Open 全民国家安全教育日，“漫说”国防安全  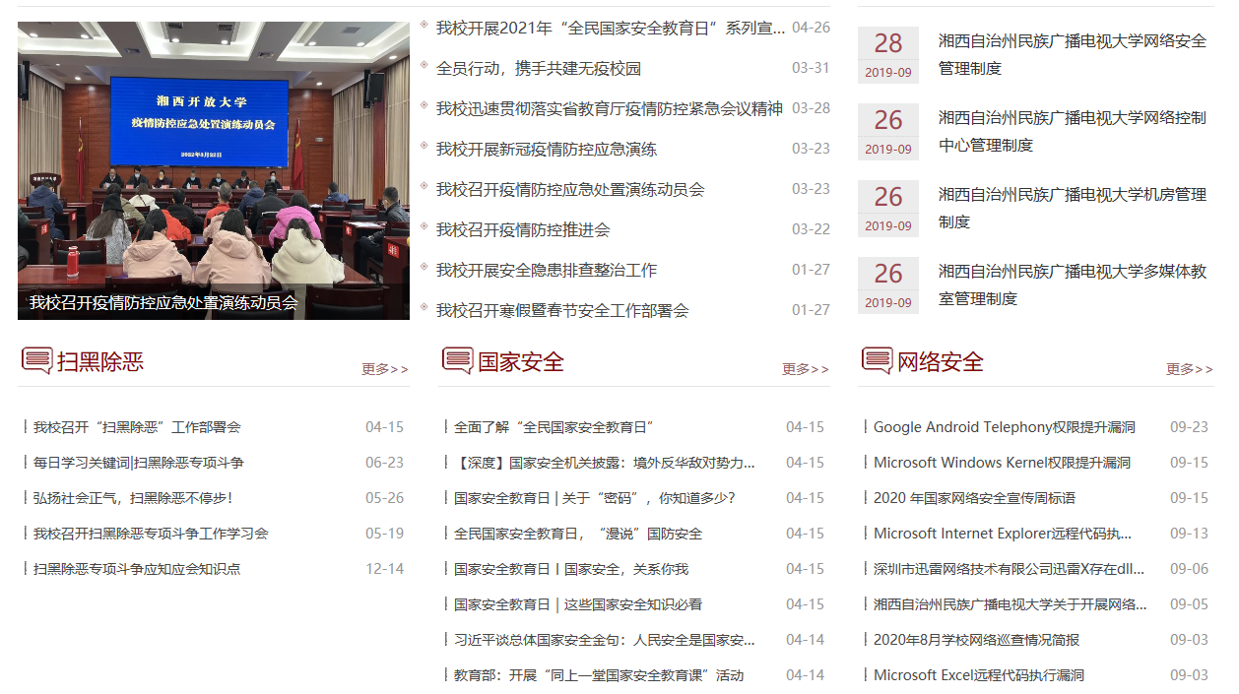point(578,534)
